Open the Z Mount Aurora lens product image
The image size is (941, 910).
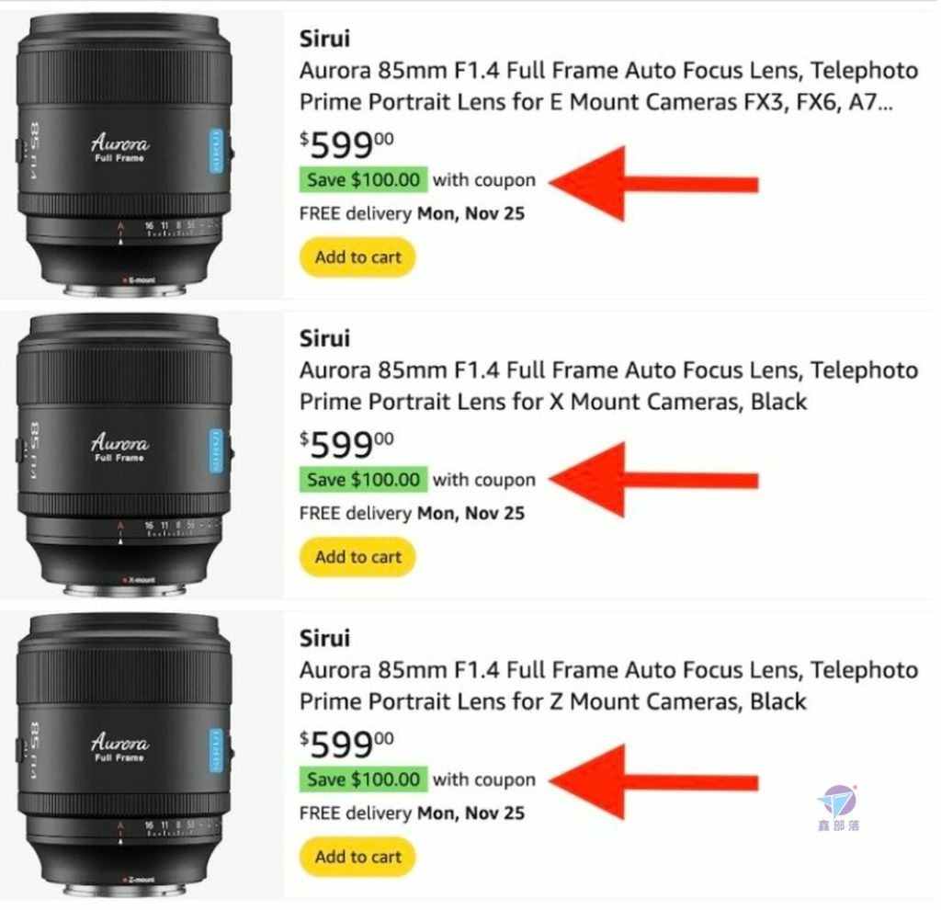124,755
